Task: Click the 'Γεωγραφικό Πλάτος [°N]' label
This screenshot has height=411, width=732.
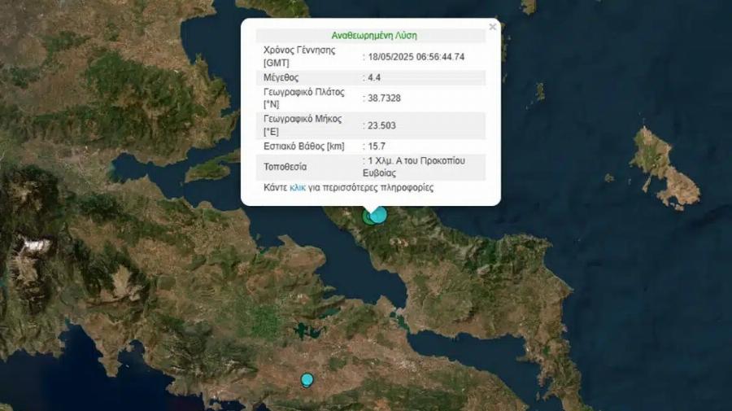Action: pos(304,98)
